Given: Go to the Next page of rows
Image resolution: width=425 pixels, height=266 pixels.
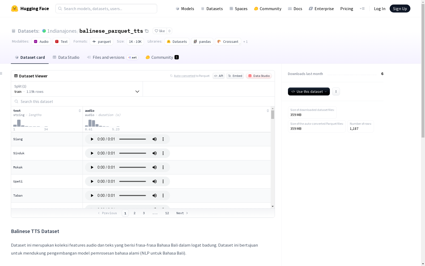Looking at the screenshot, I should [x=182, y=213].
